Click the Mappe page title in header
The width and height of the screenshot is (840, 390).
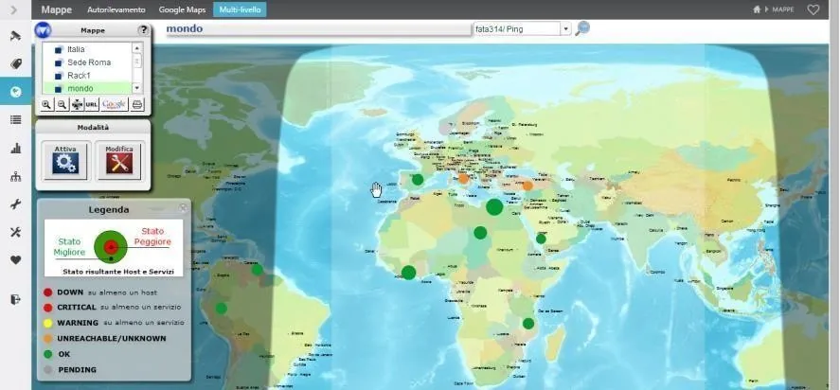(56, 9)
